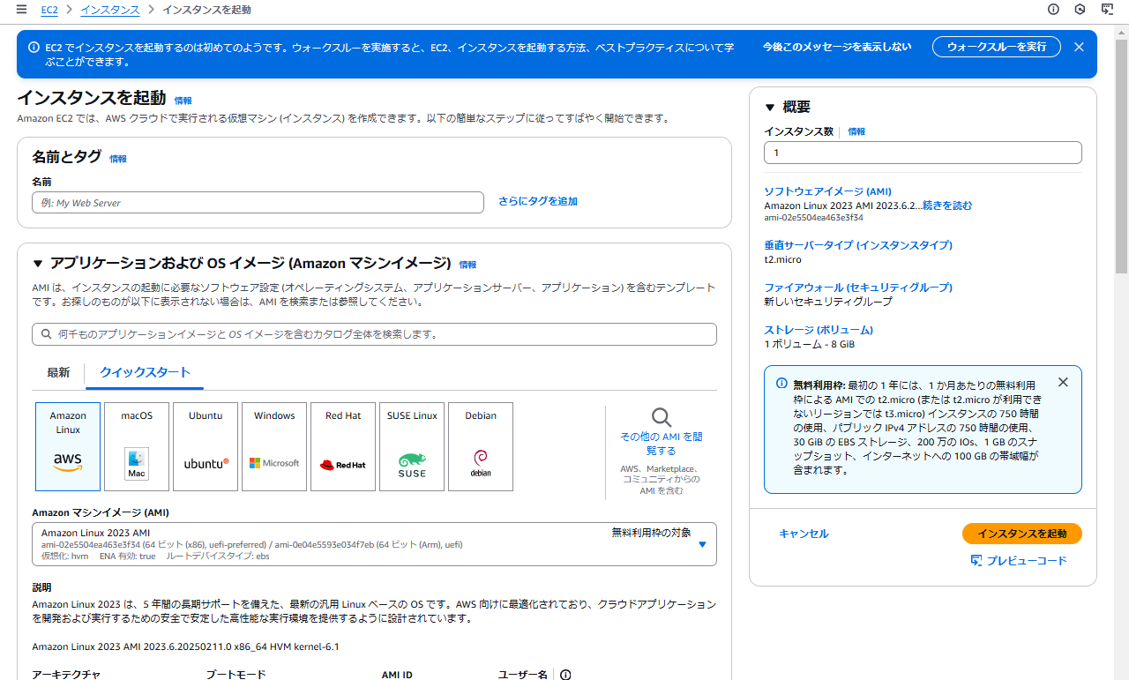Click その他の AMI を閲覧する link

662,444
